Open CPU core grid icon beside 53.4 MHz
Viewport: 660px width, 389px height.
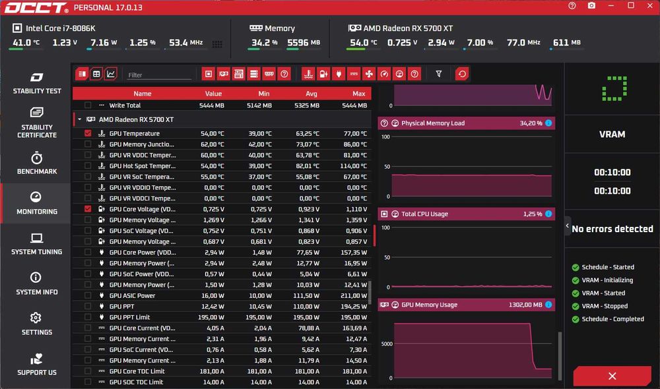click(x=217, y=44)
